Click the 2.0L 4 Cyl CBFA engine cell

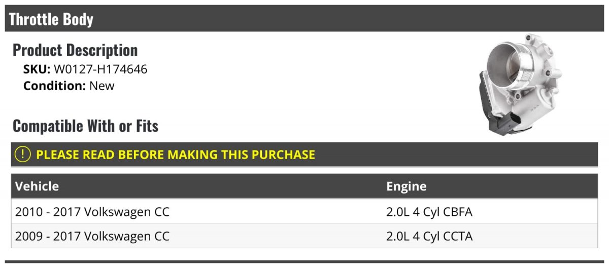click(429, 212)
